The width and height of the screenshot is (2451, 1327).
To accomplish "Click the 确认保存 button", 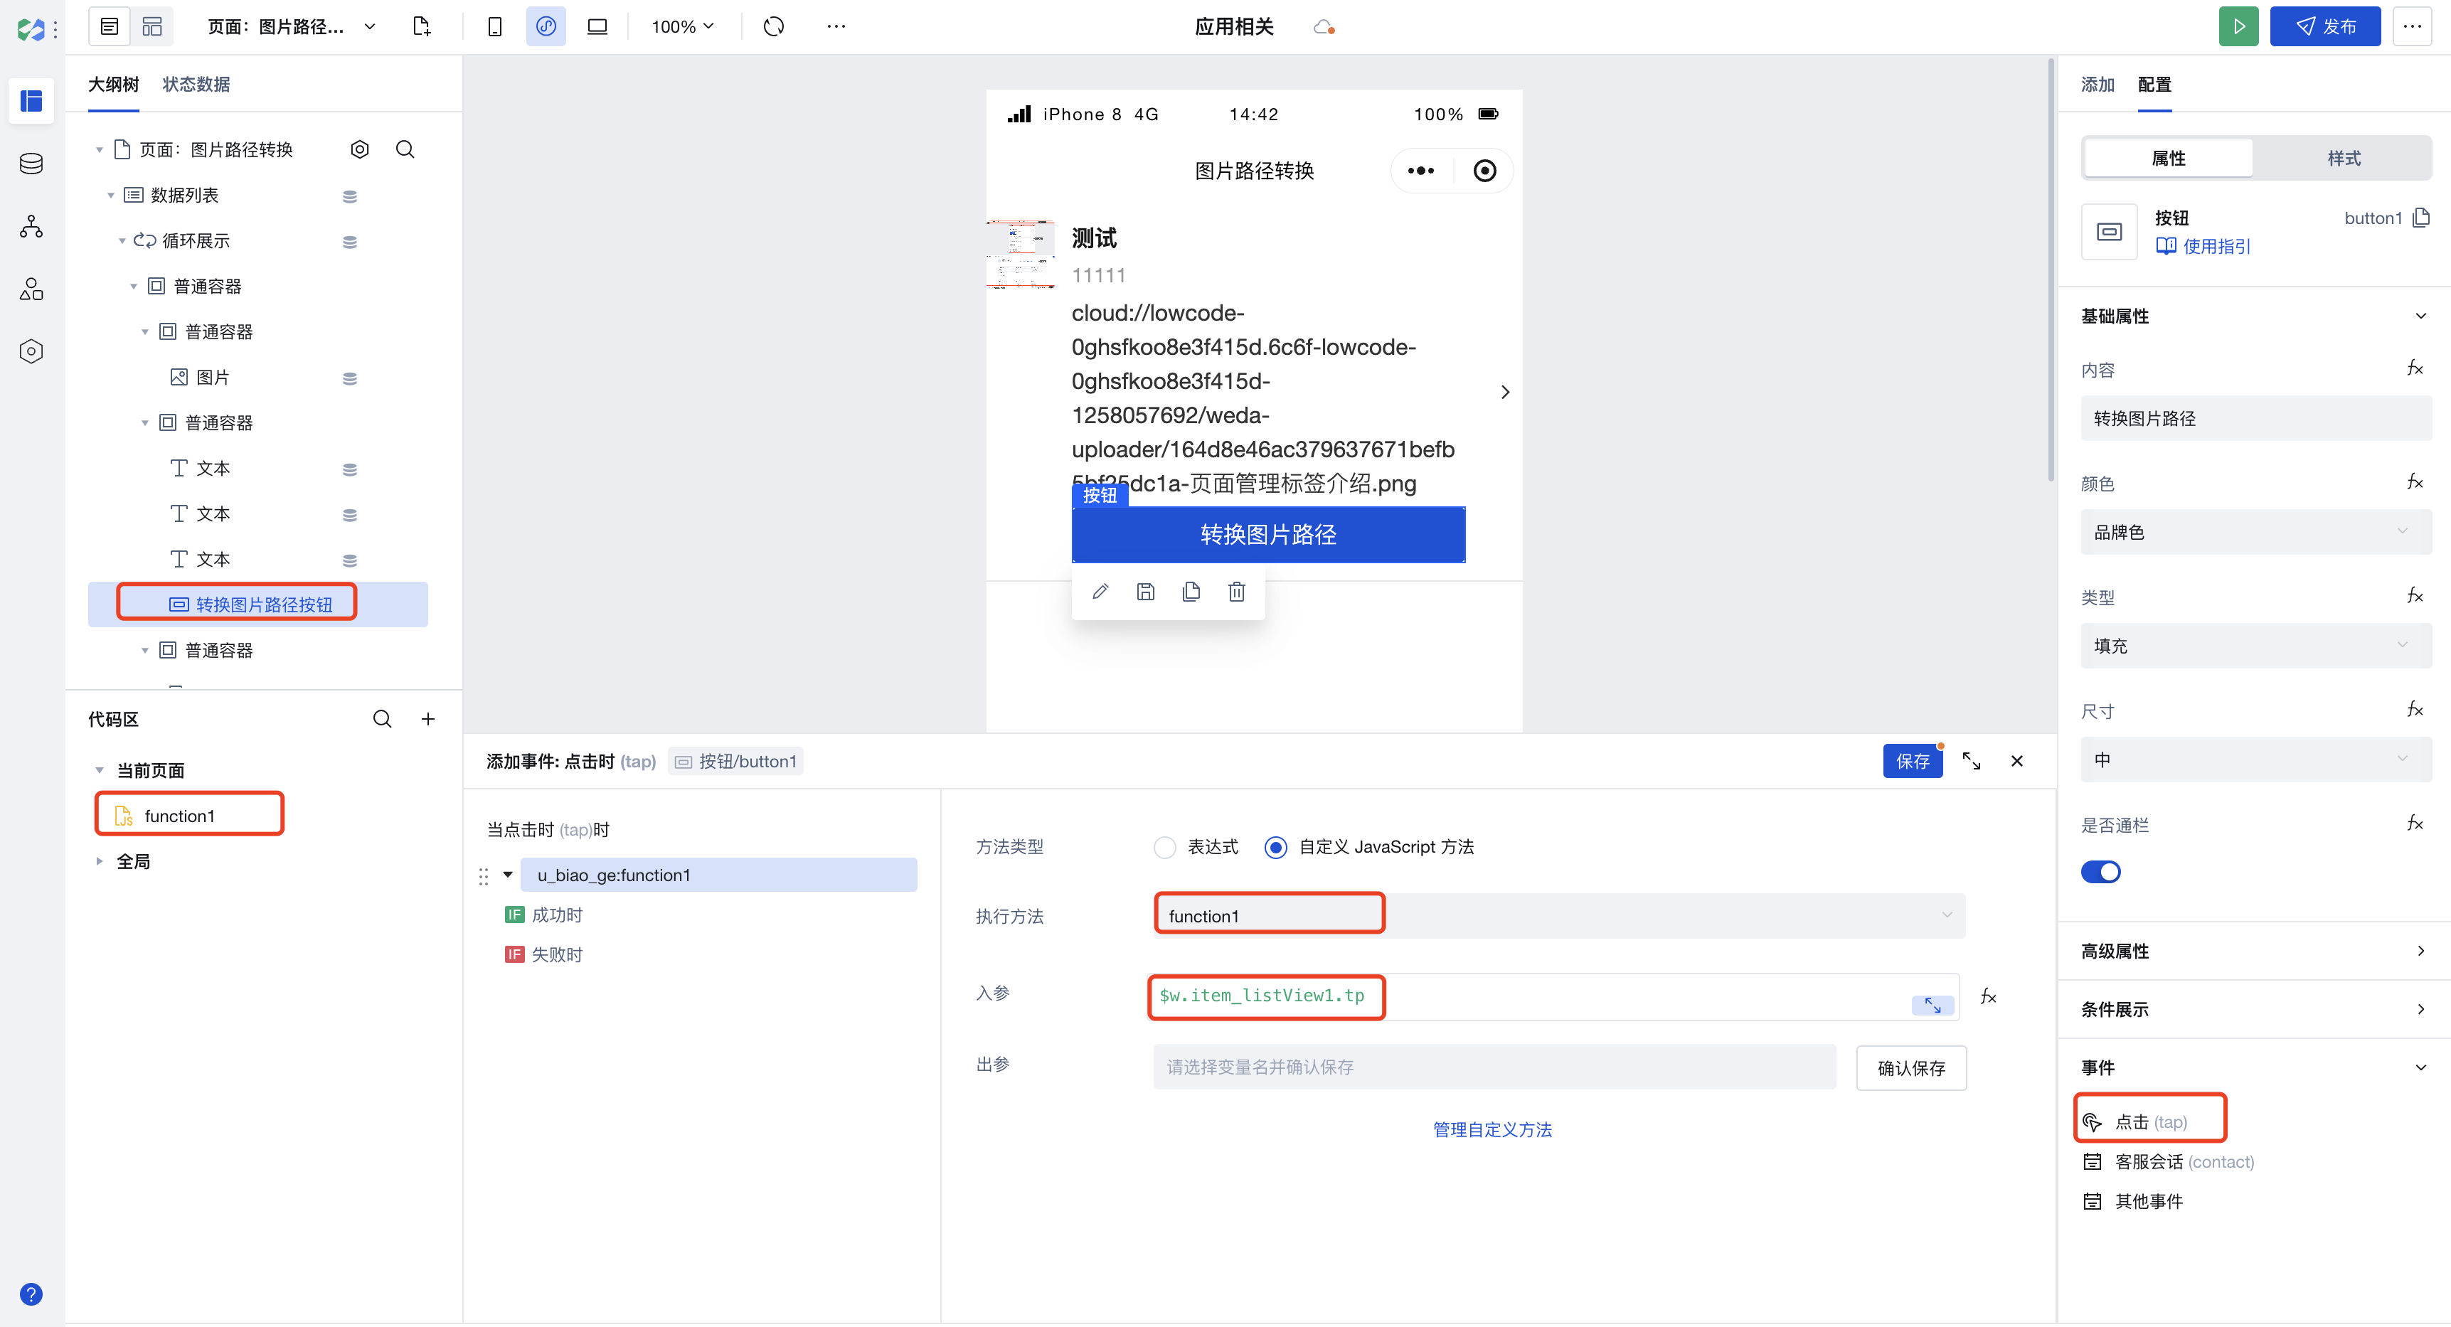I will coord(1912,1068).
